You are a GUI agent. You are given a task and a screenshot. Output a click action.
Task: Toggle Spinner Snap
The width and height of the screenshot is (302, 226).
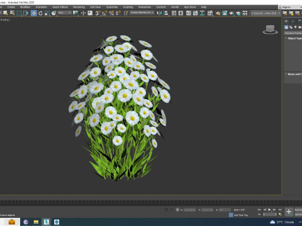pos(118,13)
